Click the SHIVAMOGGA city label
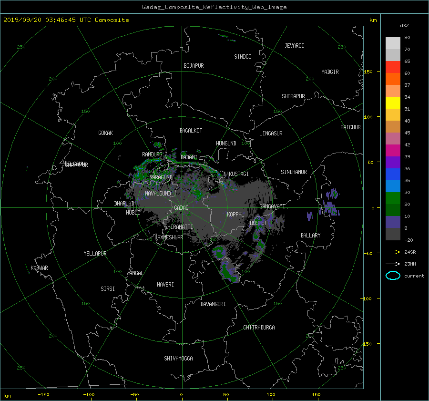Image resolution: width=429 pixels, height=401 pixels. point(178,359)
